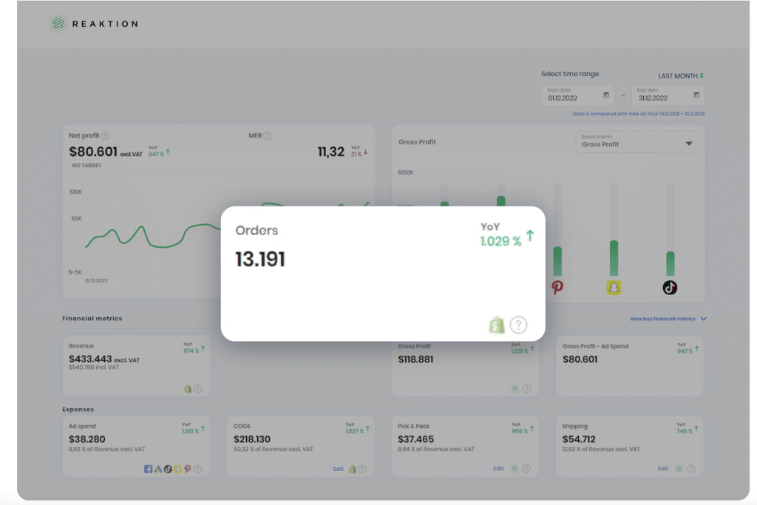Click the Orders YoY 1.029 % value
The height and width of the screenshot is (505, 757).
[500, 241]
